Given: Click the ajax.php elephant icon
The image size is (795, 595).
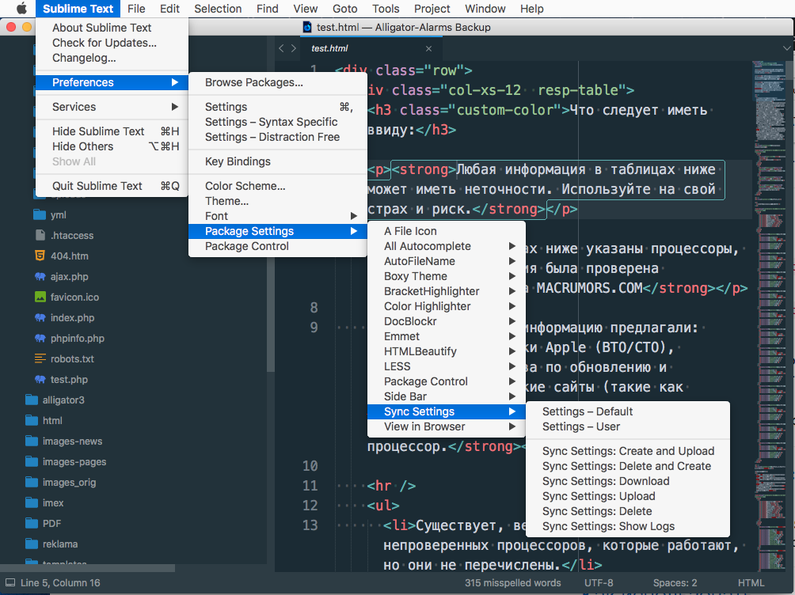Looking at the screenshot, I should click(40, 277).
